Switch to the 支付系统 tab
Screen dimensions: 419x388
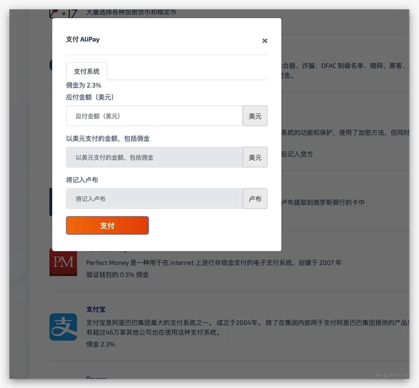click(85, 72)
